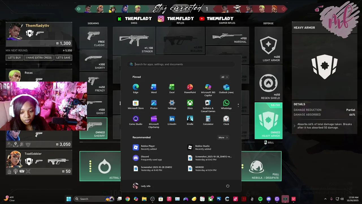
Task: Launch Excel pinned app
Action: pos(172,89)
